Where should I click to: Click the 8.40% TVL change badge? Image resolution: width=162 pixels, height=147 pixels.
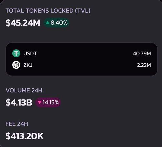click(57, 23)
